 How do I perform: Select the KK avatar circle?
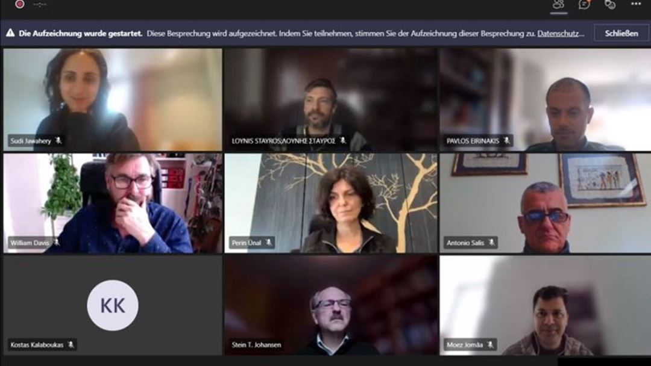113,305
